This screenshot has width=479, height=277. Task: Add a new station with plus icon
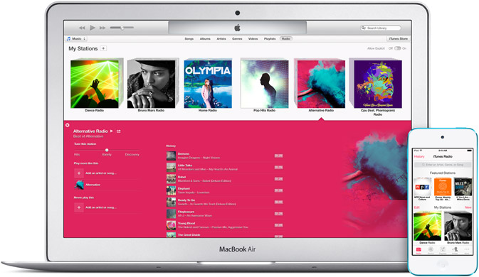(104, 48)
